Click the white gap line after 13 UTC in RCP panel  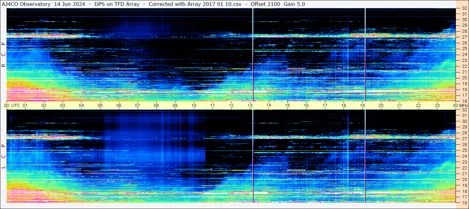[253, 54]
